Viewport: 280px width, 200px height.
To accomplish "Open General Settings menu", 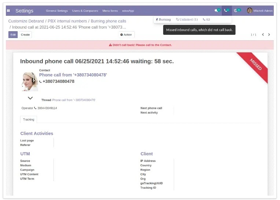I will pos(57,11).
